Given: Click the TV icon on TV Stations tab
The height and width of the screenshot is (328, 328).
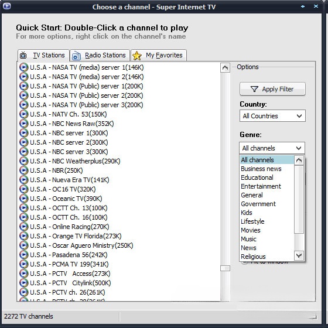Looking at the screenshot, I should point(23,55).
